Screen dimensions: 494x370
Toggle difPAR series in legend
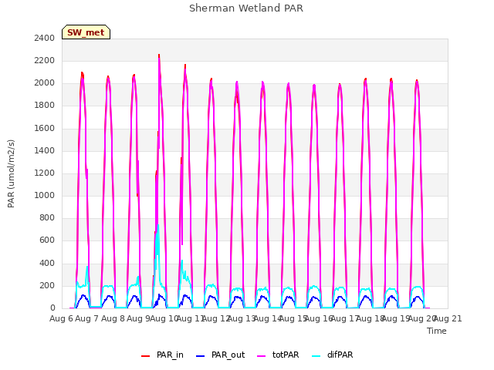[333, 355]
